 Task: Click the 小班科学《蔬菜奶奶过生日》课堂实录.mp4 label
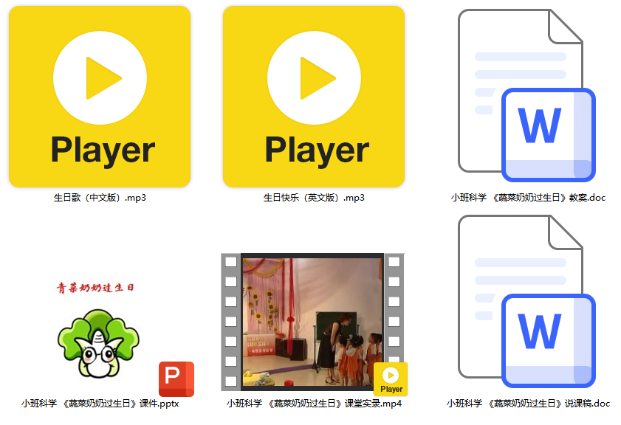(x=314, y=404)
